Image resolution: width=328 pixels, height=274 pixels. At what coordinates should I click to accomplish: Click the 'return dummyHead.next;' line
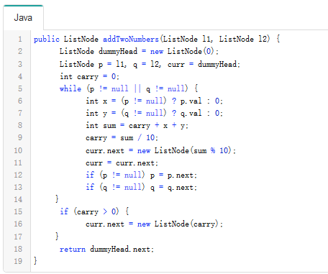pyautogui.click(x=106, y=249)
